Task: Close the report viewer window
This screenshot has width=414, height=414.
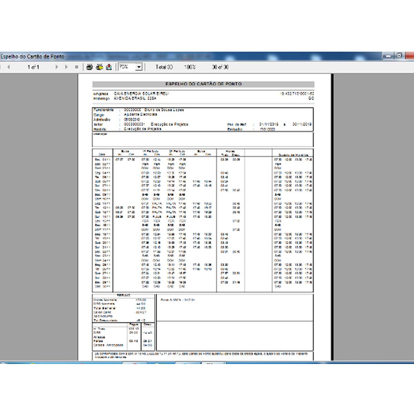Action: tap(410, 56)
